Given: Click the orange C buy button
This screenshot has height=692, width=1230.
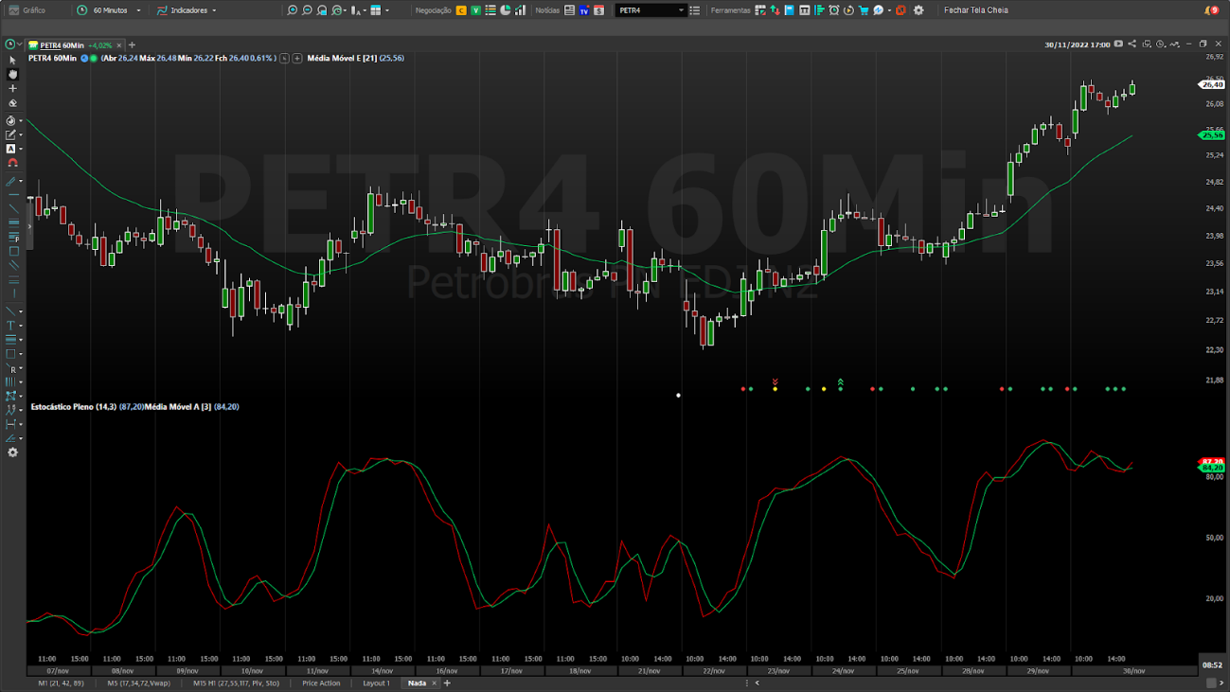Looking at the screenshot, I should pyautogui.click(x=461, y=10).
